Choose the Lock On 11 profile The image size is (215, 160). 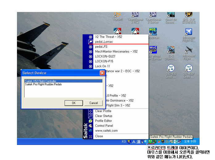coord(121,66)
